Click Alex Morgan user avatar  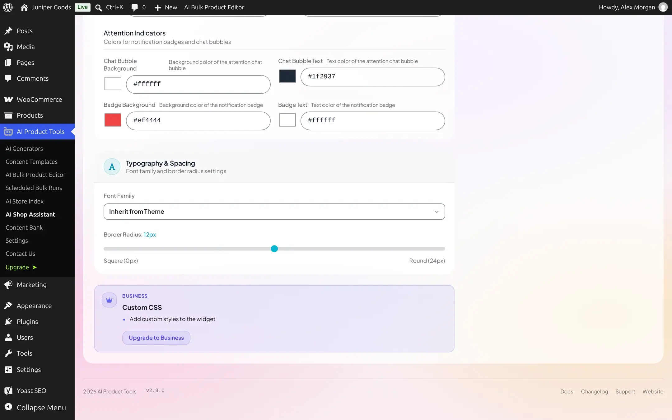[663, 7]
